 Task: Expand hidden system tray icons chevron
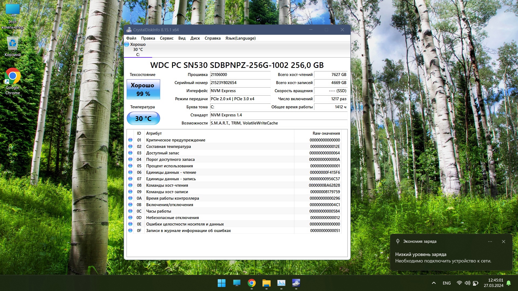point(434,283)
